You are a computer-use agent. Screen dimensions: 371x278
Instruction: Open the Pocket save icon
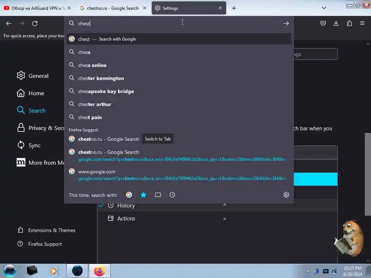point(323,23)
